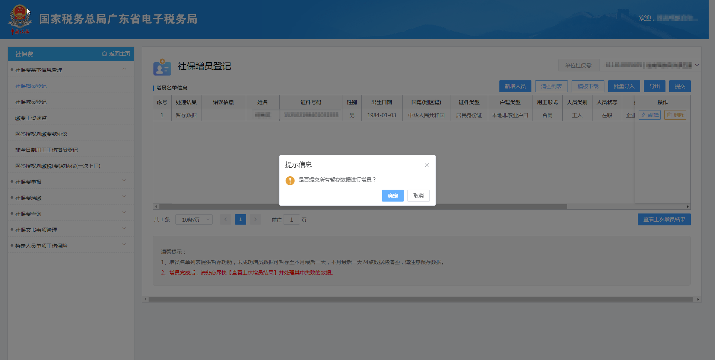This screenshot has width=715, height=360.
Task: Click the 编辑 pencil button in row 1
Action: pyautogui.click(x=649, y=115)
